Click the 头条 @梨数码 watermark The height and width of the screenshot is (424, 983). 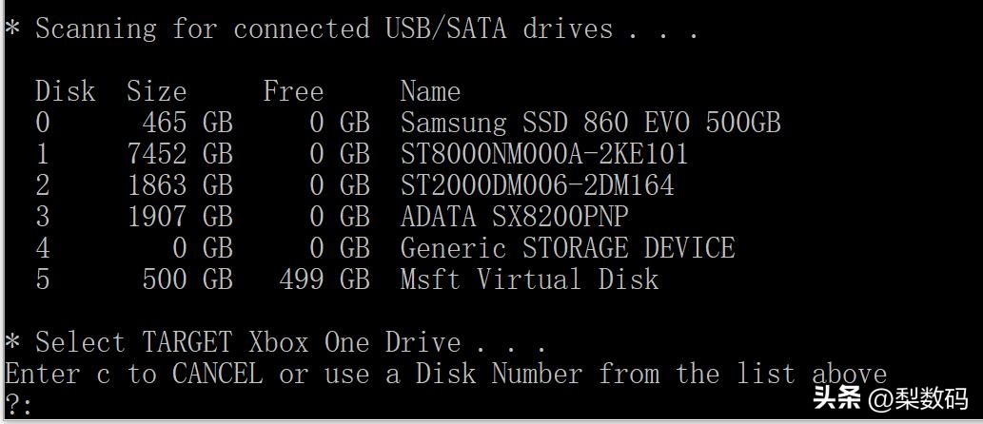pos(890,397)
